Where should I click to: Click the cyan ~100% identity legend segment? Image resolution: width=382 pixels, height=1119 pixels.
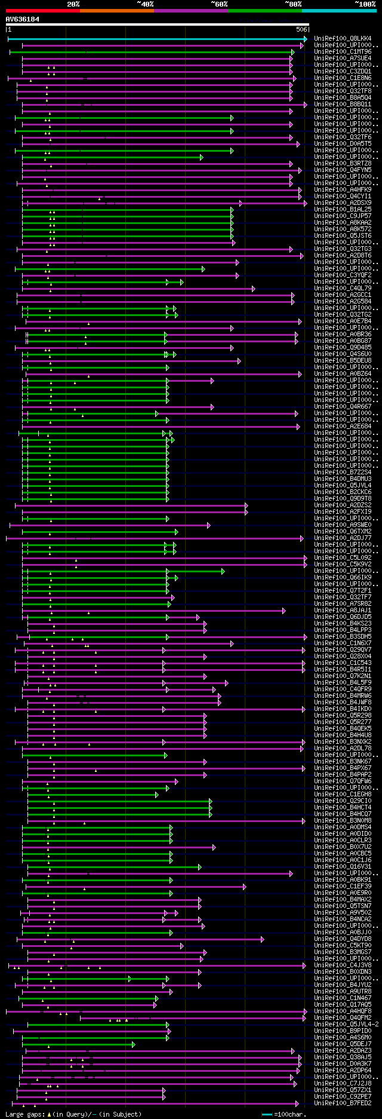click(338, 11)
